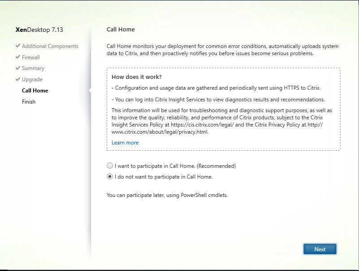Click the checkmark icon next to Firewall
This screenshot has height=271, width=359.
click(18, 57)
